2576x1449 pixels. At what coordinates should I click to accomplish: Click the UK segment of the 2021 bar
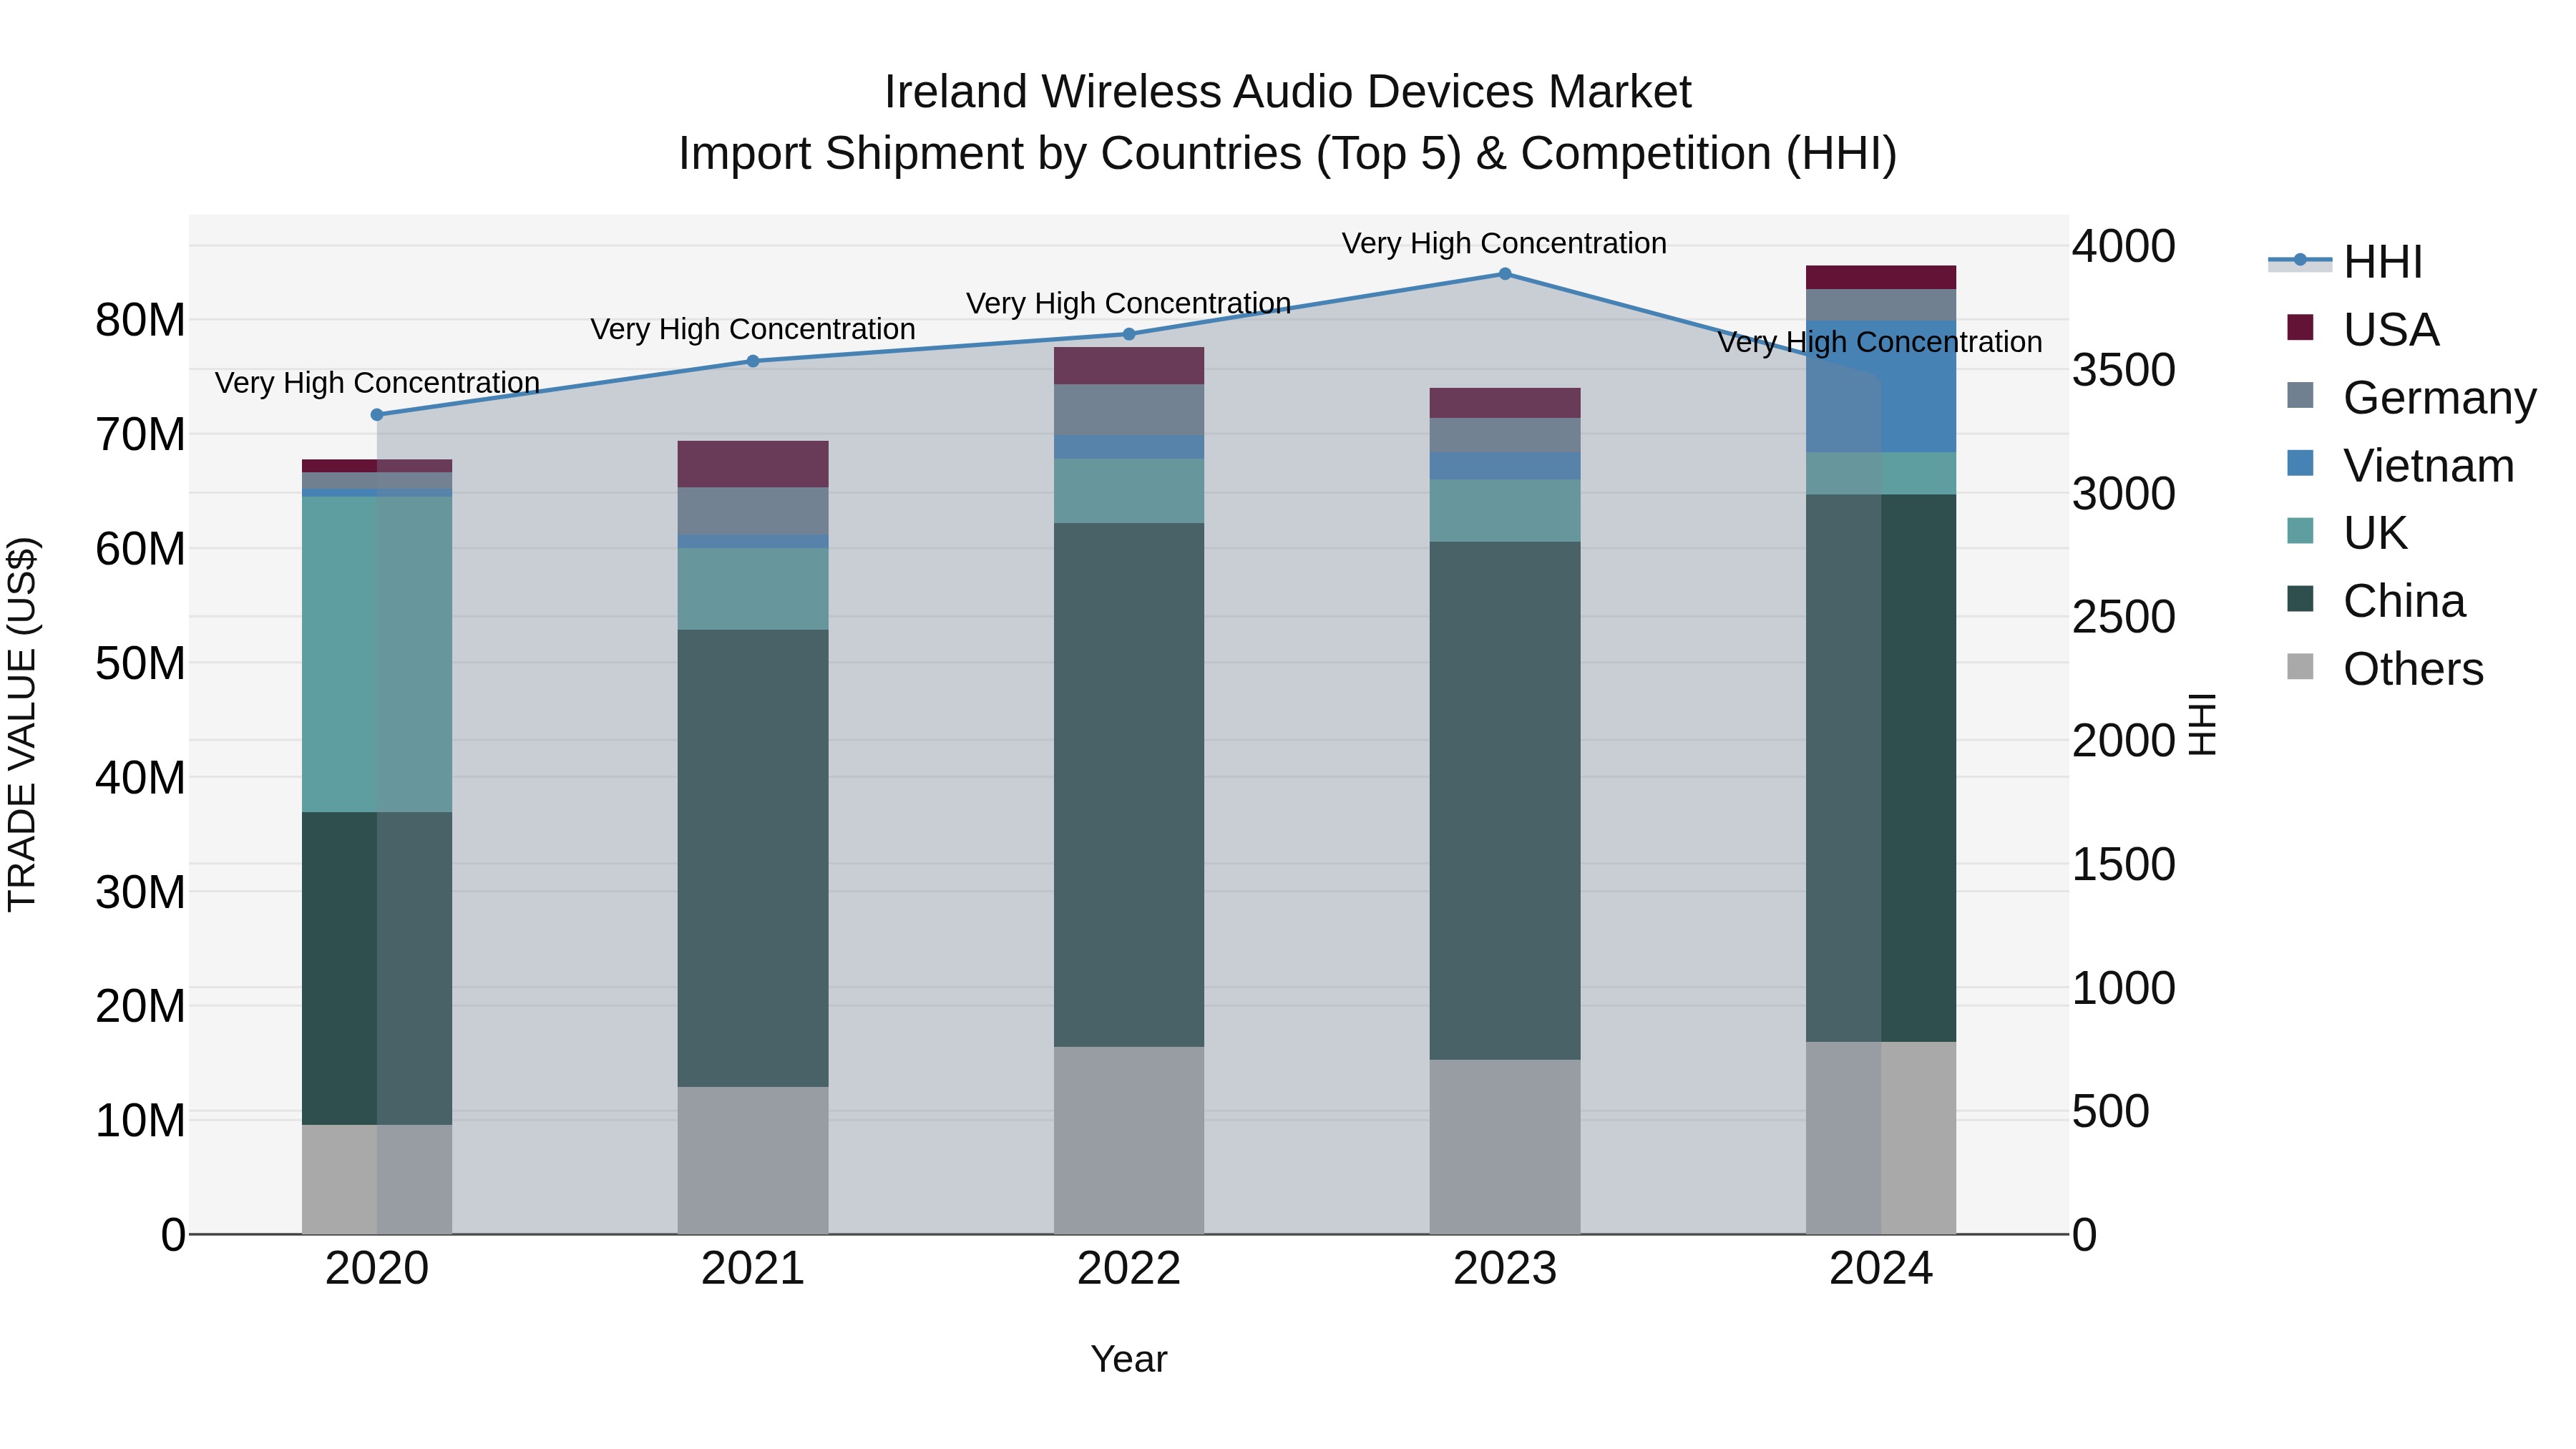tap(753, 589)
